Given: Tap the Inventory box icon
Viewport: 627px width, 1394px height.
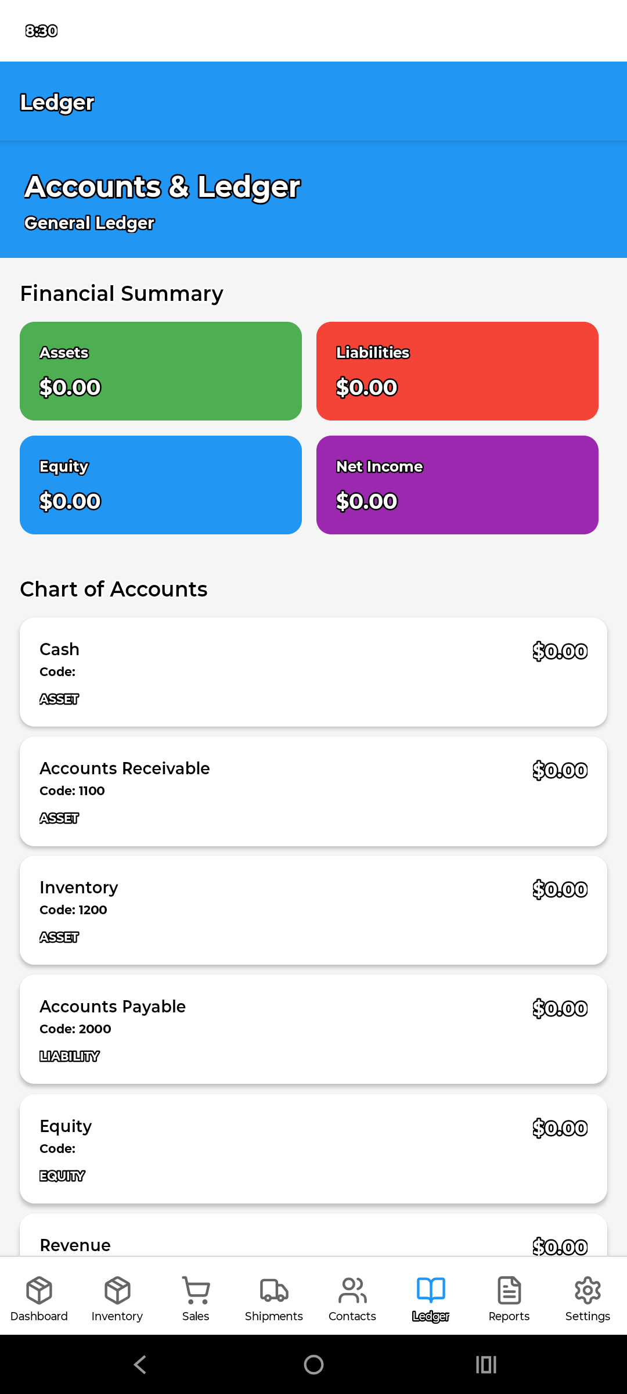Looking at the screenshot, I should [117, 1290].
